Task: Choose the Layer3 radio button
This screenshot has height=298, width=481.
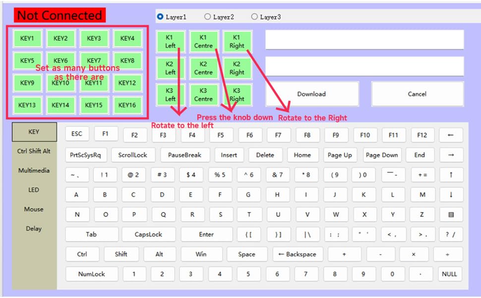Action: point(254,17)
